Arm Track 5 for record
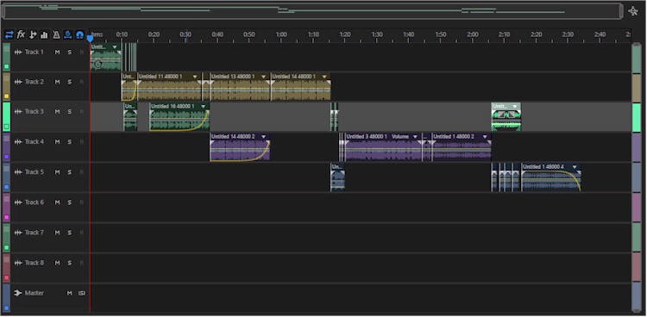Viewport: 647px width, 317px height. 81,172
